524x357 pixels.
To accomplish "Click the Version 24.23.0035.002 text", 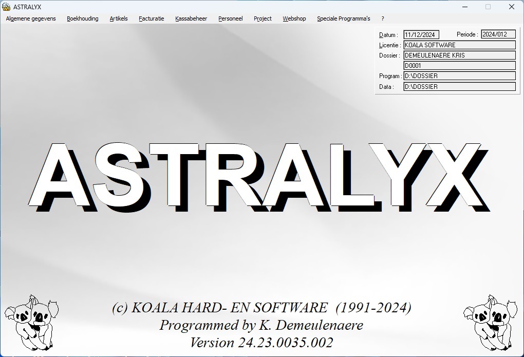I will [x=261, y=343].
